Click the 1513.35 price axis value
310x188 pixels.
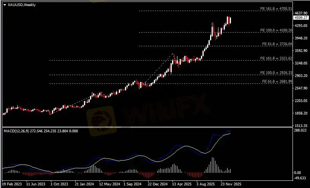(301, 125)
